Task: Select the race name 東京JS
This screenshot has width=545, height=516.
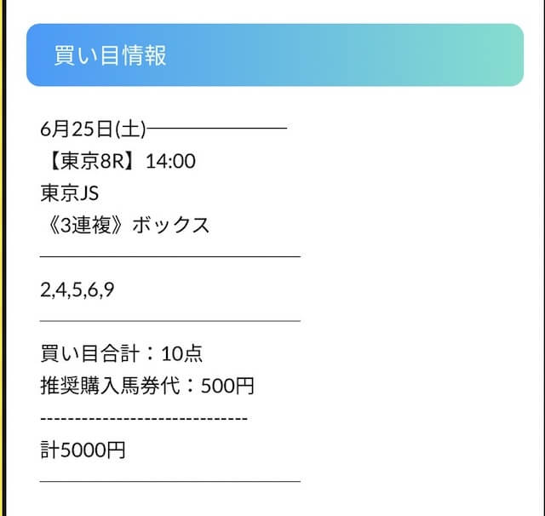Action: [x=70, y=193]
